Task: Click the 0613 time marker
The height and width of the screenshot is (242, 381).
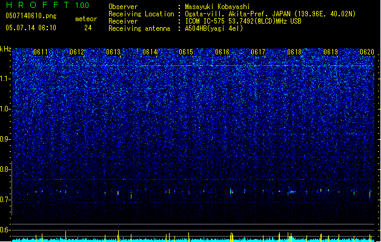Action: 113,52
